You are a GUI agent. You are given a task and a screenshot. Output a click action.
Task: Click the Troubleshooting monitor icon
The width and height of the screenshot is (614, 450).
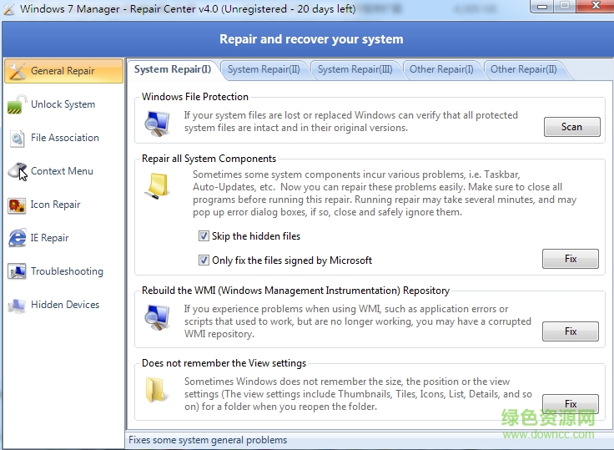click(17, 271)
